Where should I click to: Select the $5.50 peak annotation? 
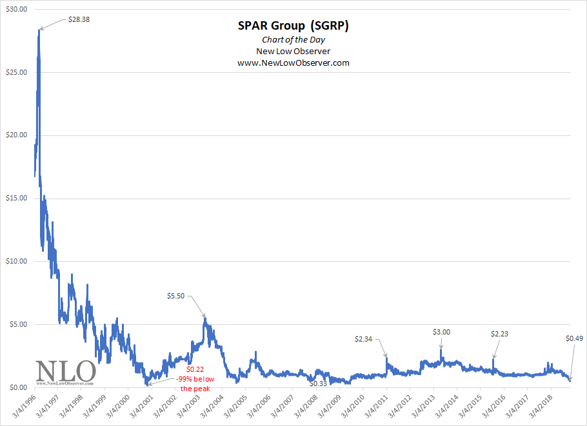[176, 296]
